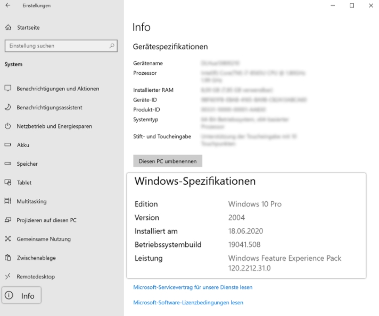Image resolution: width=379 pixels, height=316 pixels.
Task: Click the Tablet icon
Action: [x=8, y=182]
